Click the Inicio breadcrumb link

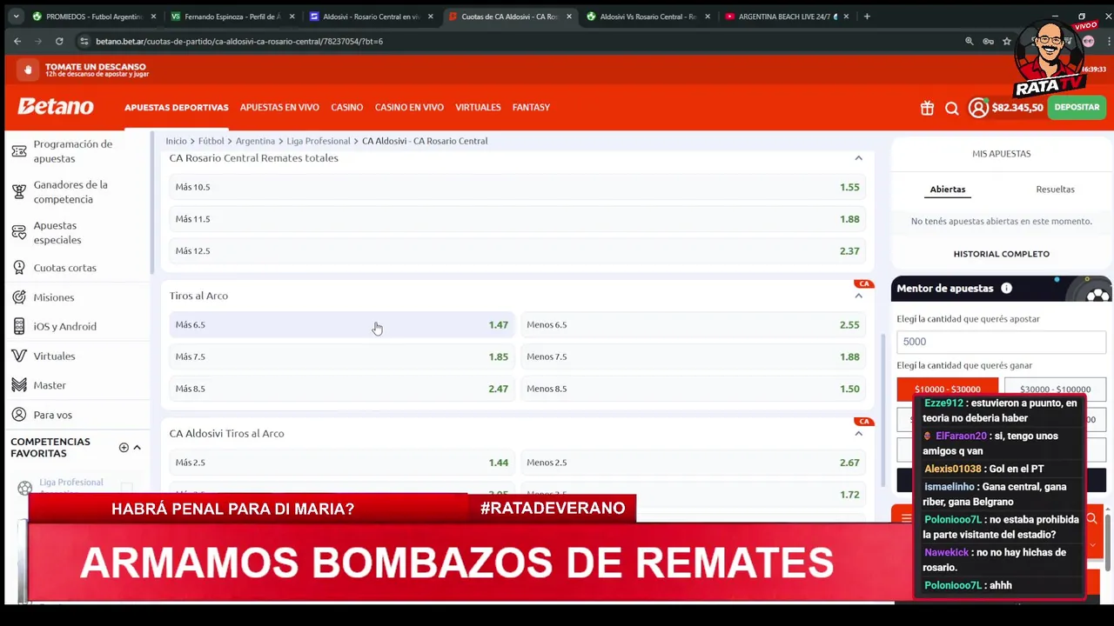176,141
